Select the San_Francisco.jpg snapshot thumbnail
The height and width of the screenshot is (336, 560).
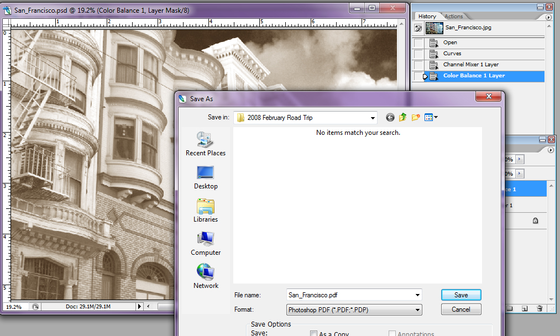435,28
